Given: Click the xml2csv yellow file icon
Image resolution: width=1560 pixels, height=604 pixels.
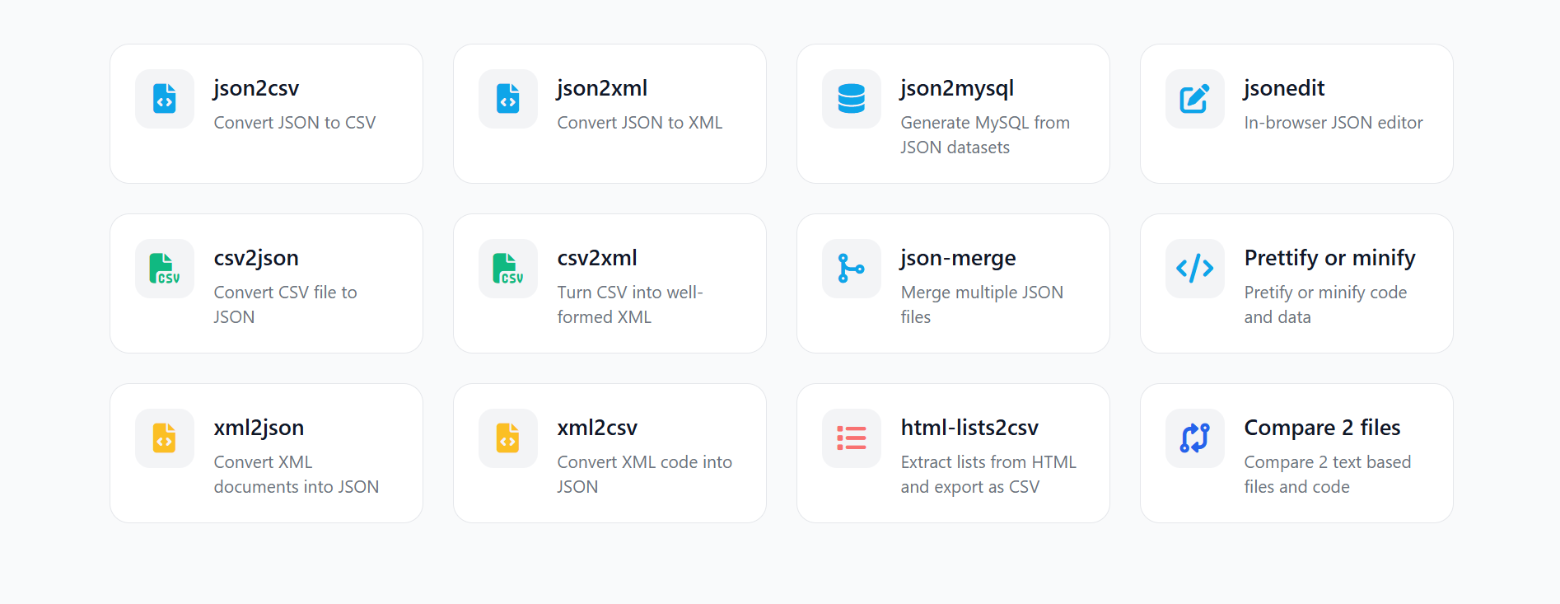Looking at the screenshot, I should tap(508, 438).
